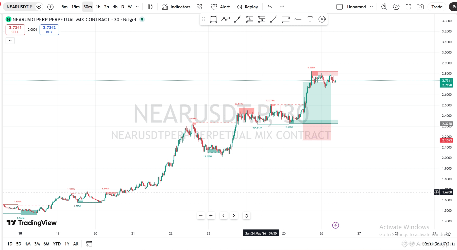
Task: Take a chart snapshot with camera icon
Action: point(420,7)
